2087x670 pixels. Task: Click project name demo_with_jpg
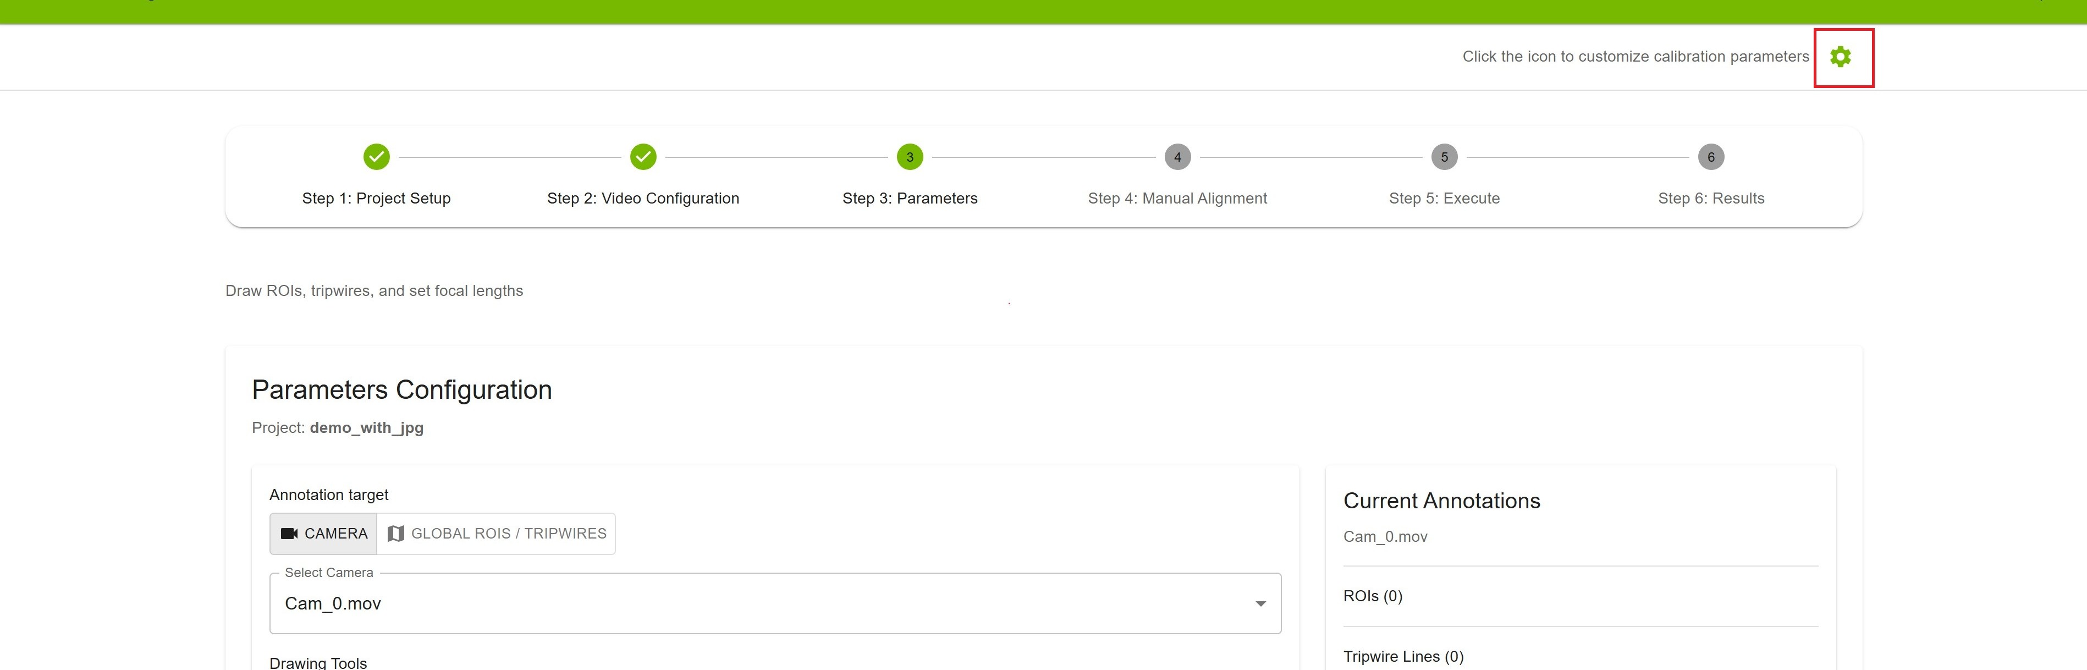coord(366,428)
